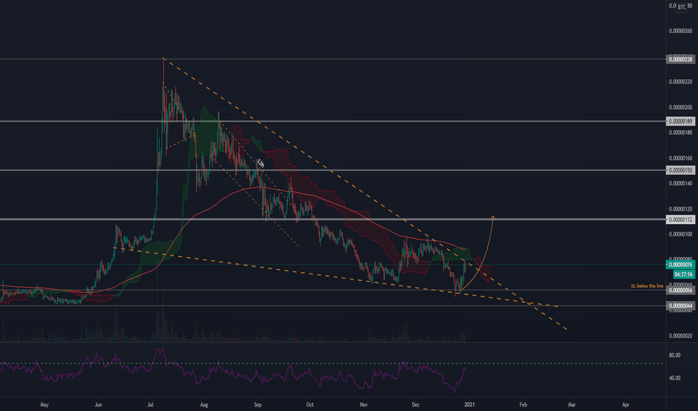Click the Aug label on time axis

204,405
